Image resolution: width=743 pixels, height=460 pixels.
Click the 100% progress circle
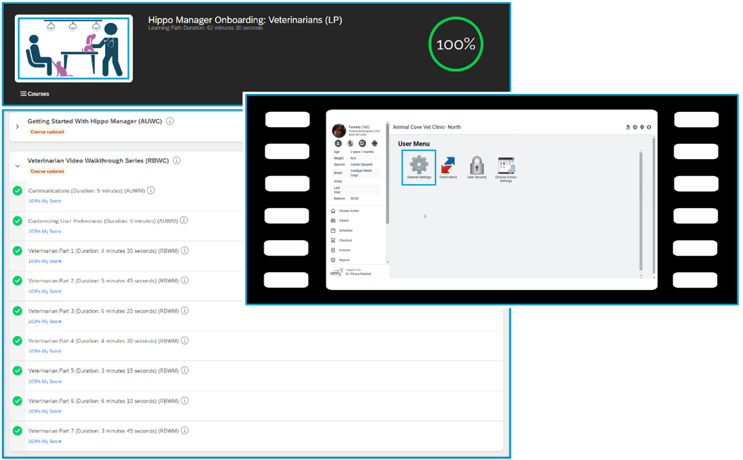pyautogui.click(x=456, y=44)
